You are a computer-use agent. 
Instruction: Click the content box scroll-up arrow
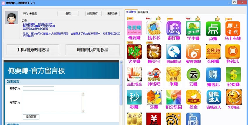click(x=83, y=94)
